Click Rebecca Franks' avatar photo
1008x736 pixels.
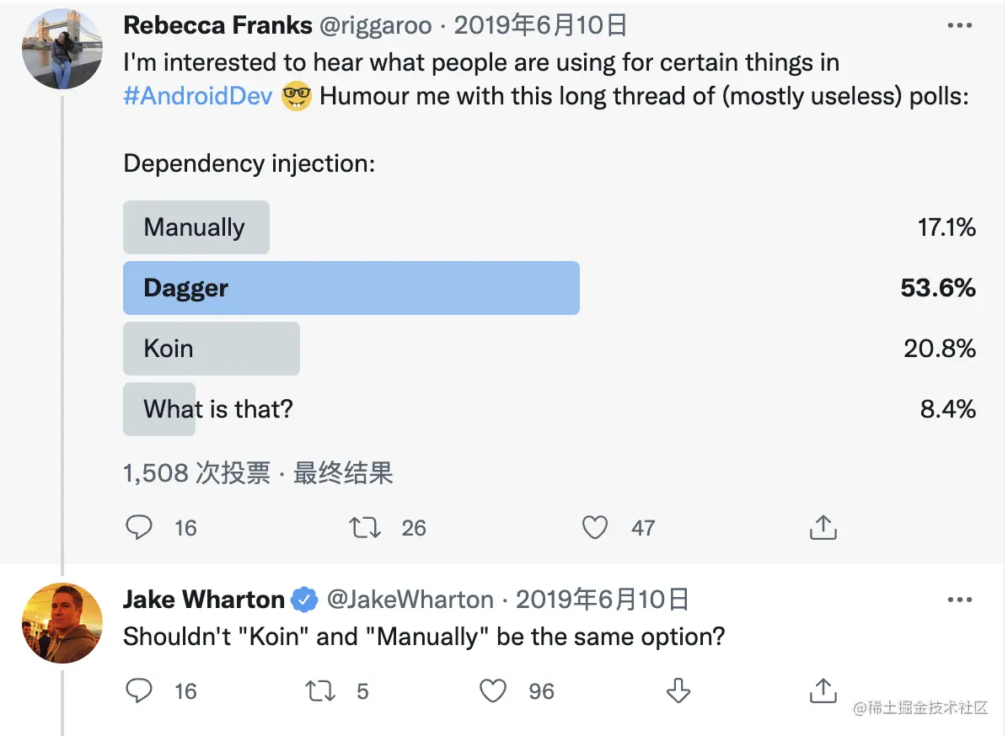pos(62,49)
